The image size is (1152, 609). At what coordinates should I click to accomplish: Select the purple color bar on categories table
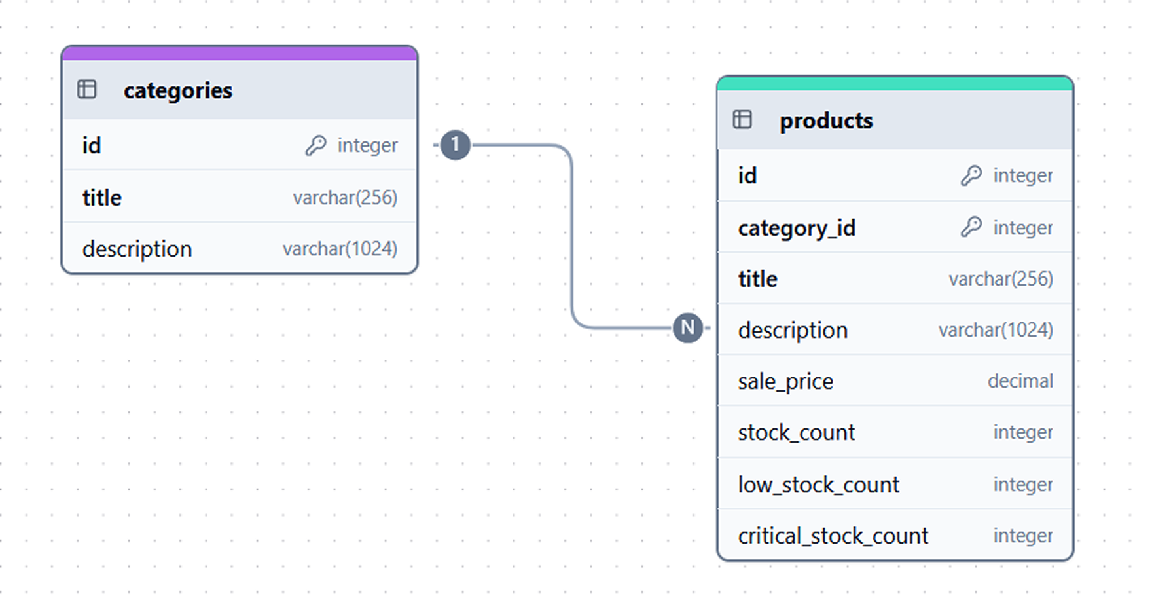point(240,53)
